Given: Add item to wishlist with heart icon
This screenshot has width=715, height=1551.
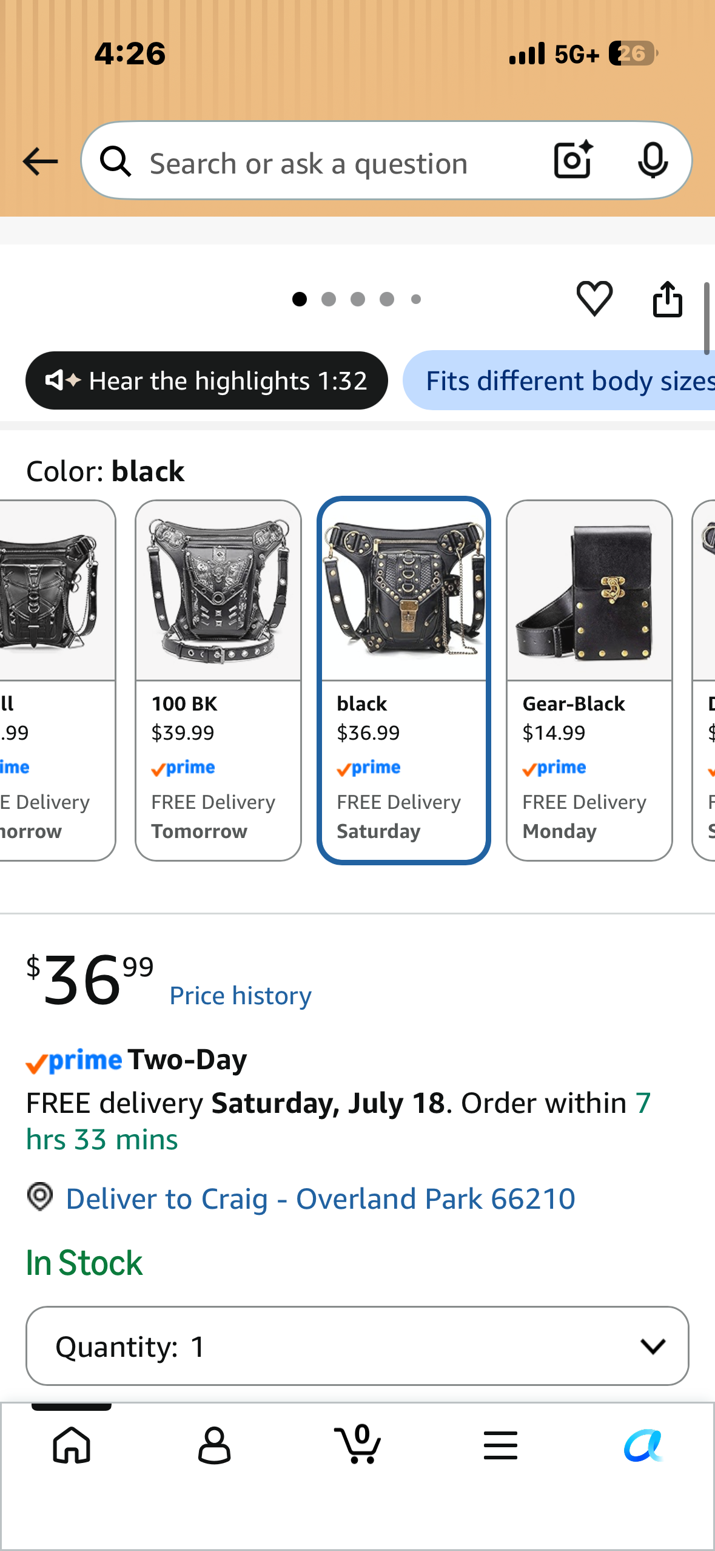Looking at the screenshot, I should point(594,299).
